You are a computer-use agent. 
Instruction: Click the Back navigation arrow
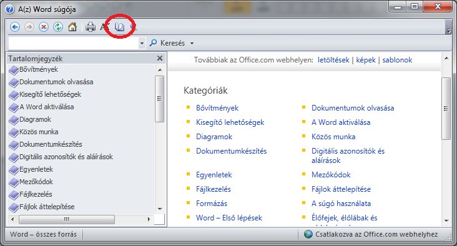[x=15, y=27]
